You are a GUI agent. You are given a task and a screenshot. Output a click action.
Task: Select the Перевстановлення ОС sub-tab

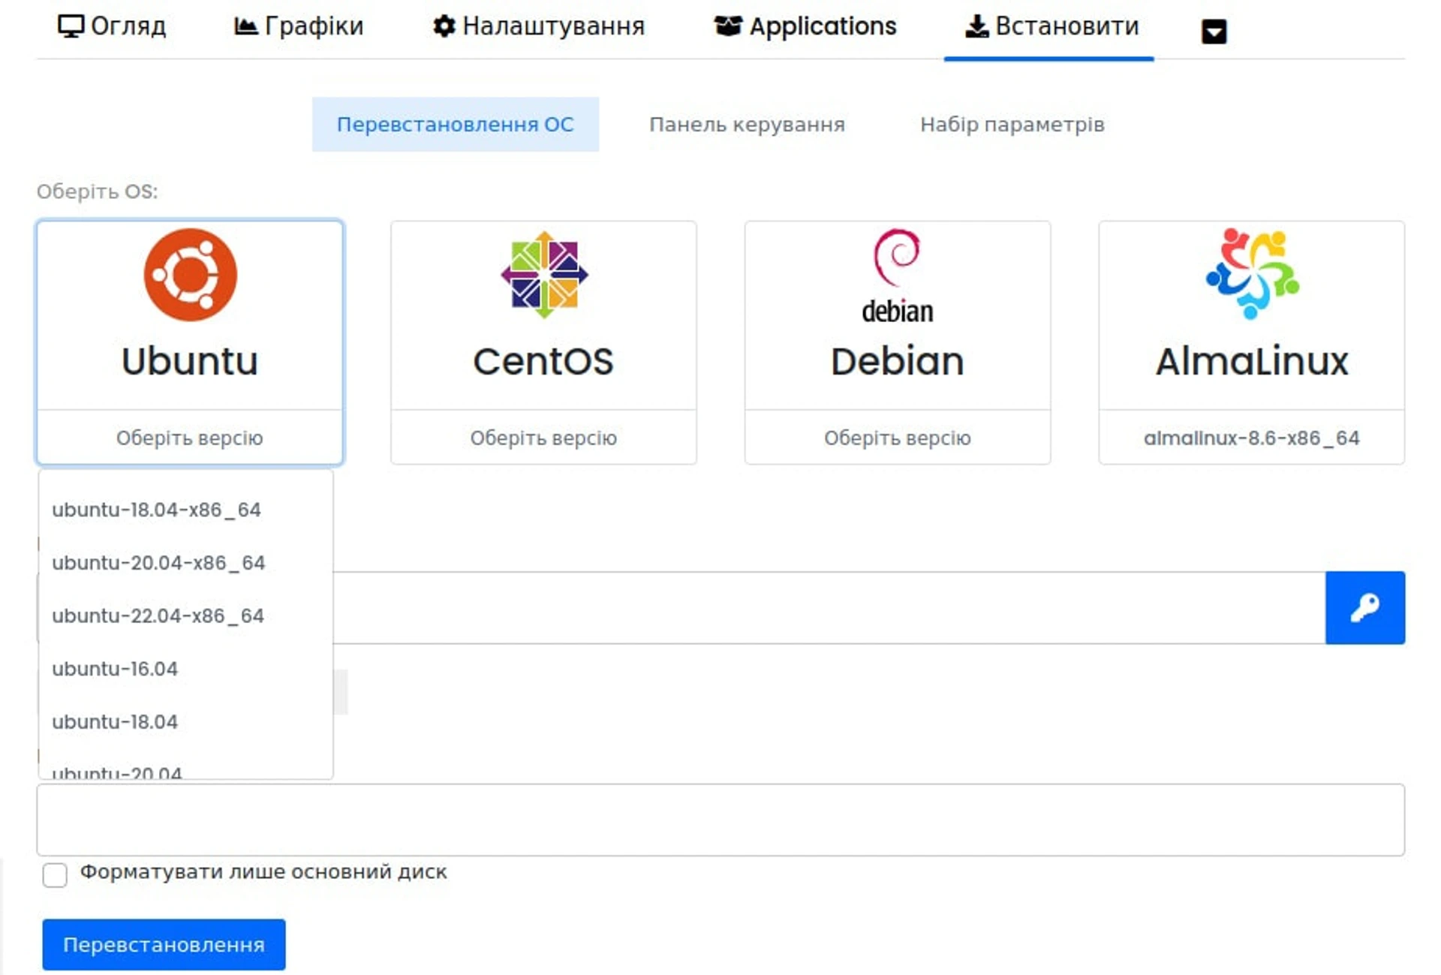(x=456, y=124)
